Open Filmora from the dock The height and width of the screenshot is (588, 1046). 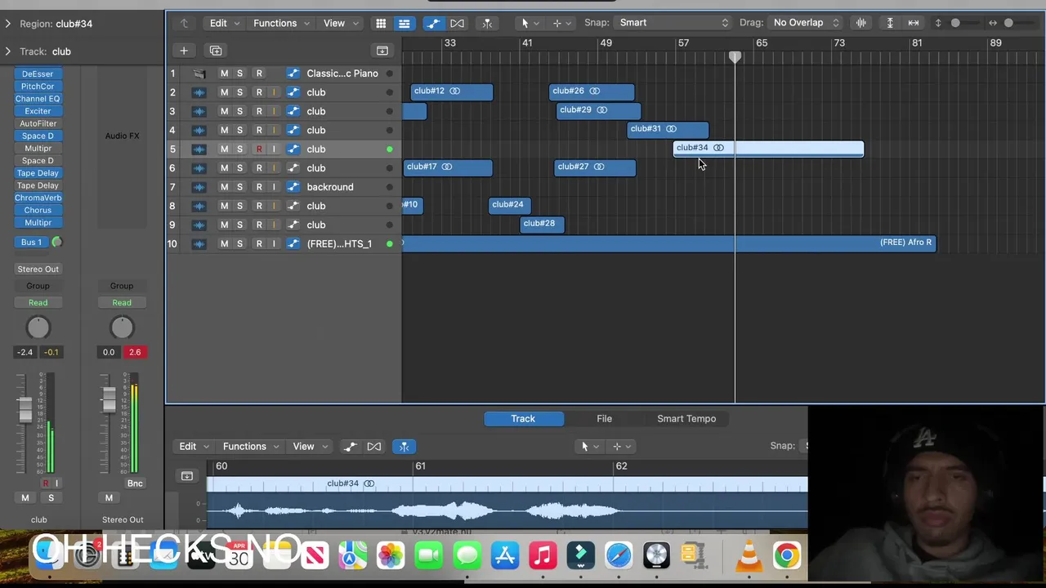(x=581, y=556)
